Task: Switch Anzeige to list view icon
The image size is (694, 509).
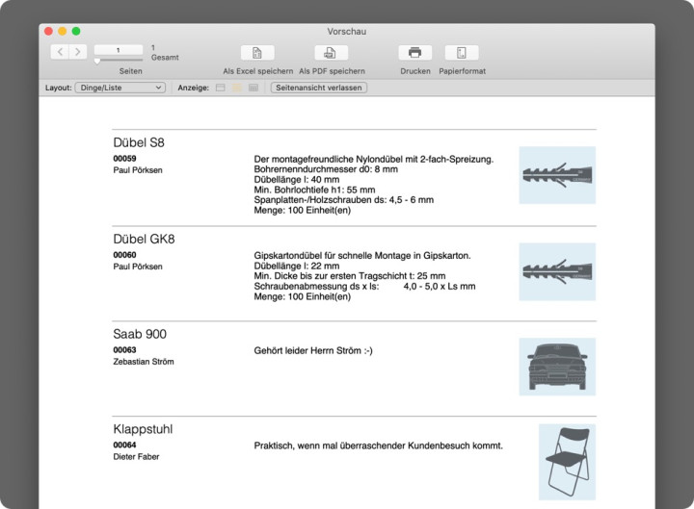Action: 237,88
